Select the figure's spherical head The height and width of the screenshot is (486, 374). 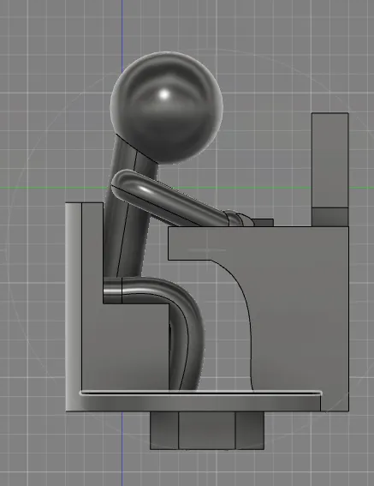[167, 108]
